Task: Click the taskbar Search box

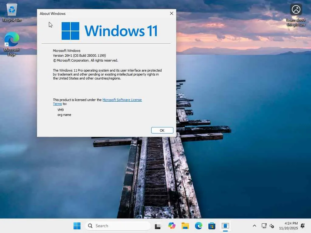Action: tap(118, 226)
